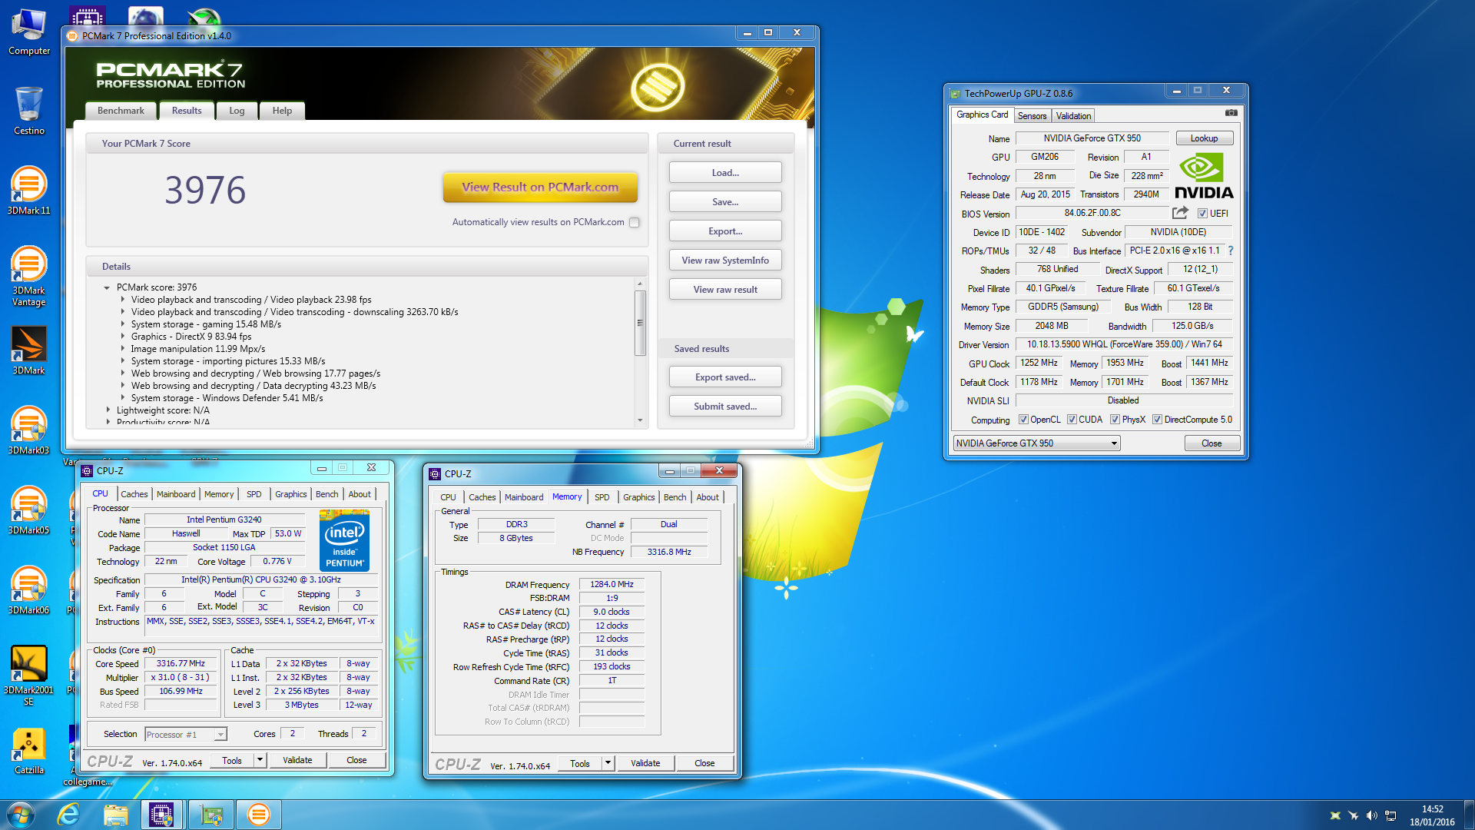Screen dimensions: 1475x830
Task: Open the Computer desktop icon
Action: [28, 31]
